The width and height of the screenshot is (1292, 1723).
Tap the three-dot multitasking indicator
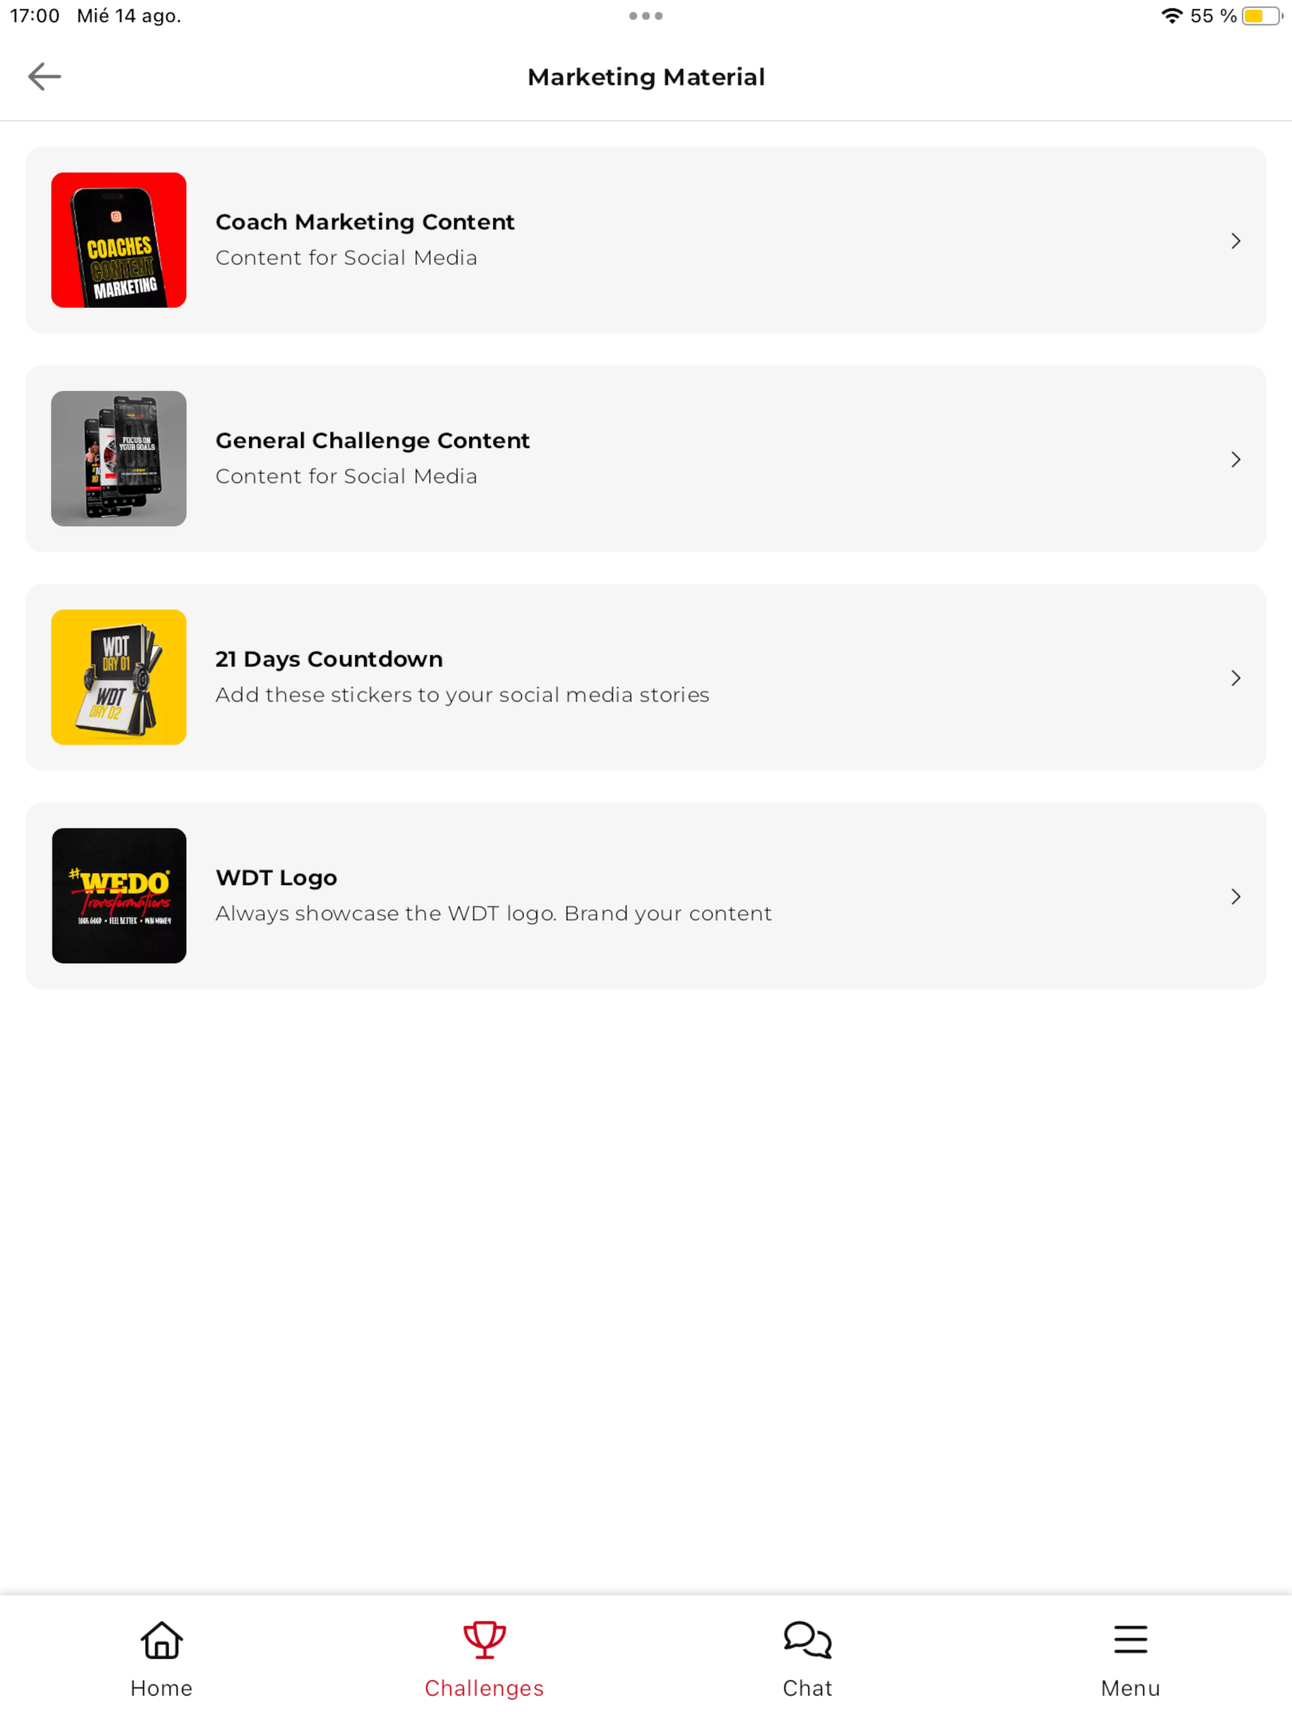click(x=646, y=16)
